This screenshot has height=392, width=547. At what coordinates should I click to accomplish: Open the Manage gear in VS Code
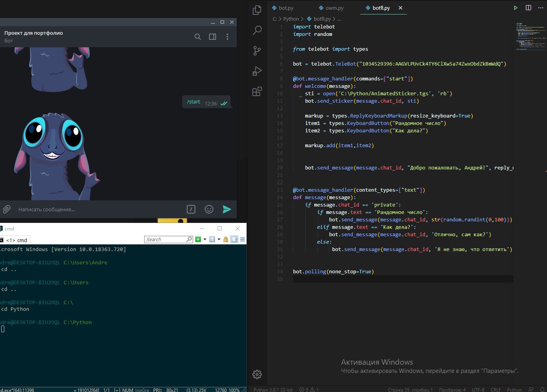pos(257,374)
